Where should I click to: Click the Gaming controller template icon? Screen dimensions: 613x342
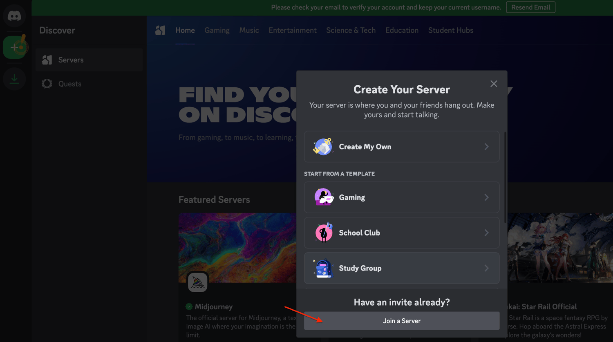coord(323,197)
